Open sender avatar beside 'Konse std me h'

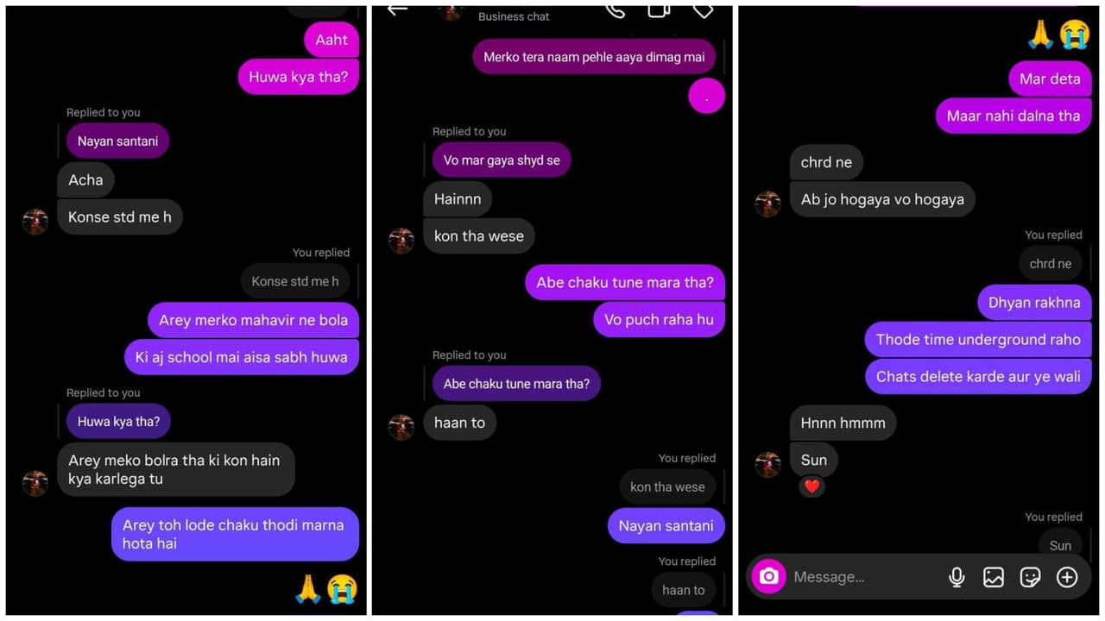pyautogui.click(x=35, y=221)
